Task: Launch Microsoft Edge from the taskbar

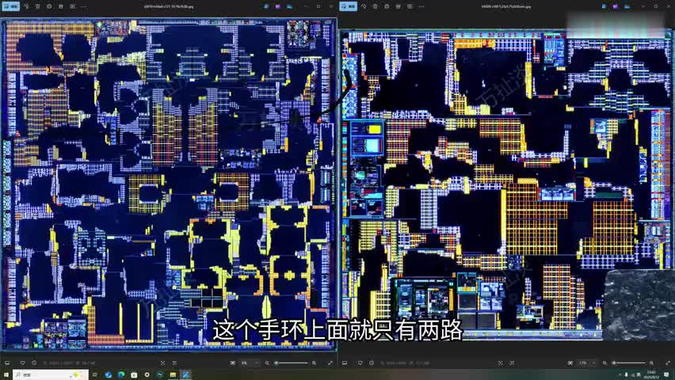Action: click(121, 374)
